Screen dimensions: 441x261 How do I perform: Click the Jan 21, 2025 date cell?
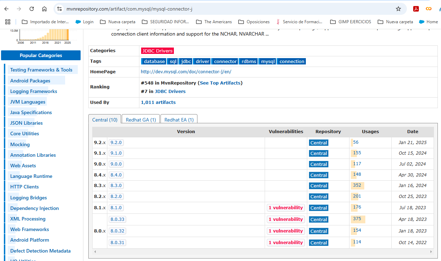click(x=412, y=143)
